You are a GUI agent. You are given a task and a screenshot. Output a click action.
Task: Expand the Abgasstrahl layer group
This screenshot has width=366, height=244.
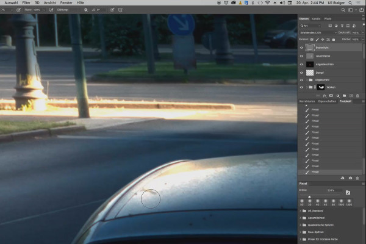click(307, 80)
